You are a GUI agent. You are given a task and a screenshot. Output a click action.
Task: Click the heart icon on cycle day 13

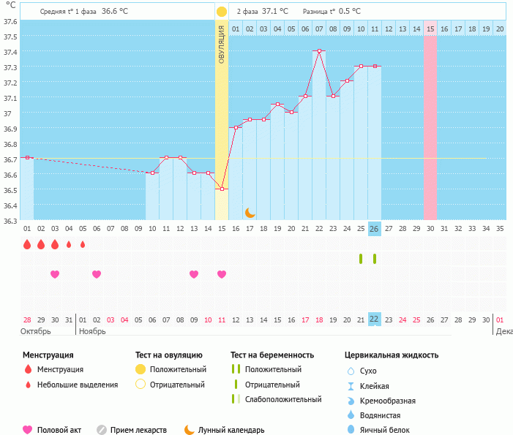[x=194, y=274]
